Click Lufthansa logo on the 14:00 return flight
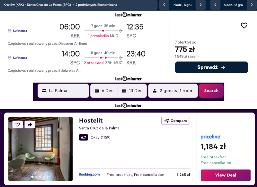Image resolution: width=257 pixels, height=187 pixels. [x=17, y=58]
